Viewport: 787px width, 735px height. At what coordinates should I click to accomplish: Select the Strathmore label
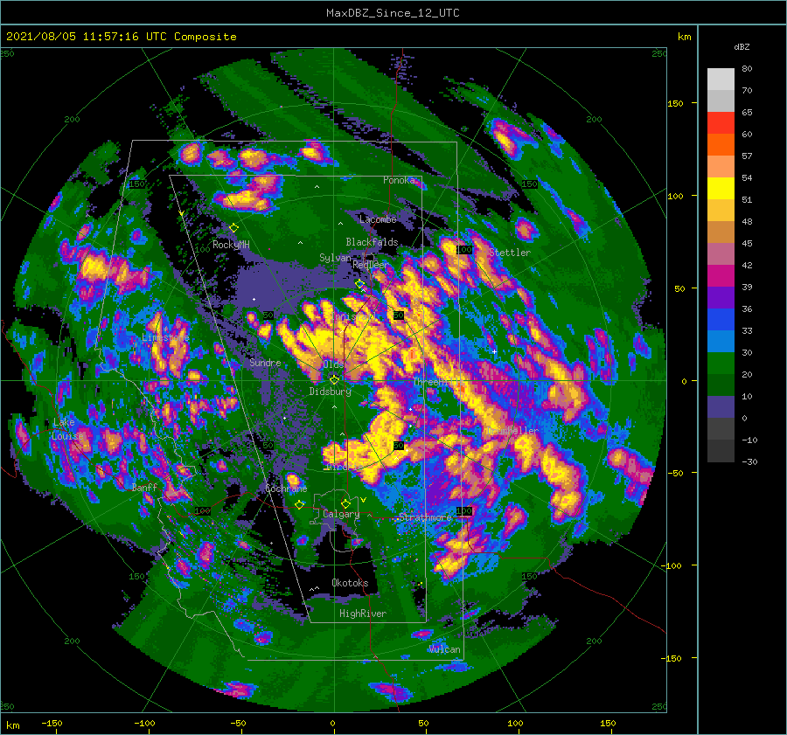(425, 517)
